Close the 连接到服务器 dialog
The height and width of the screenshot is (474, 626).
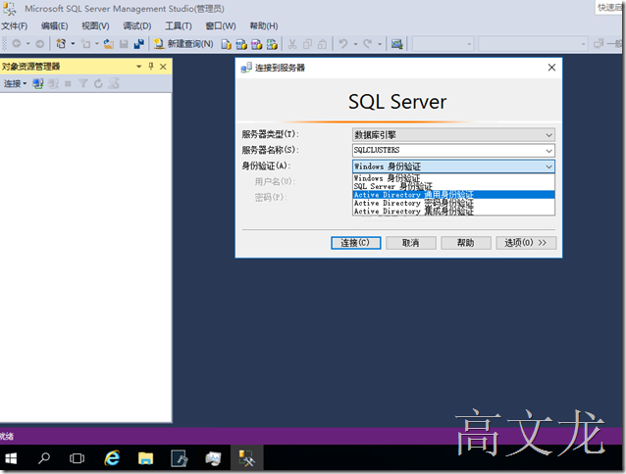point(551,68)
